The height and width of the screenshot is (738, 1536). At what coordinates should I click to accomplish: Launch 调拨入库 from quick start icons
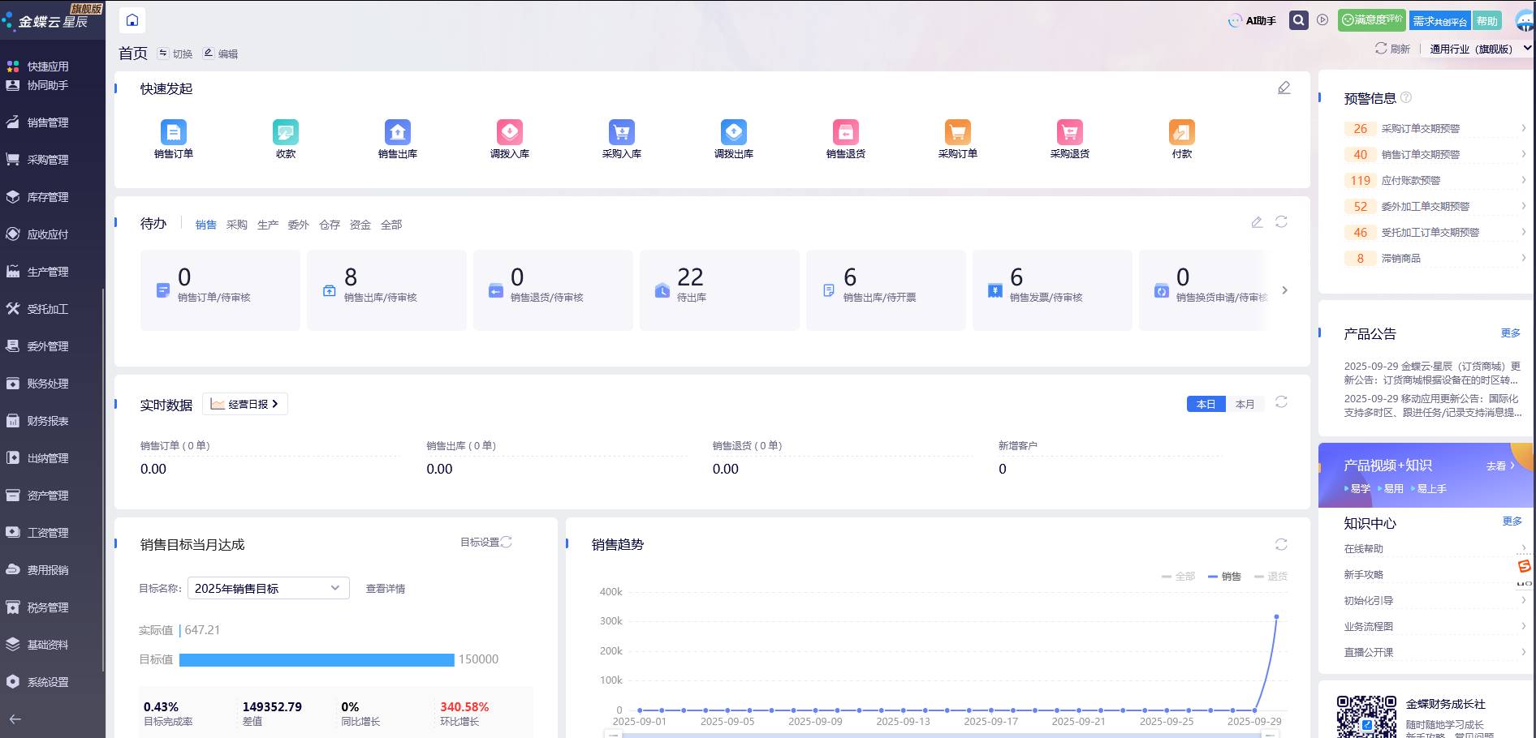click(x=509, y=132)
